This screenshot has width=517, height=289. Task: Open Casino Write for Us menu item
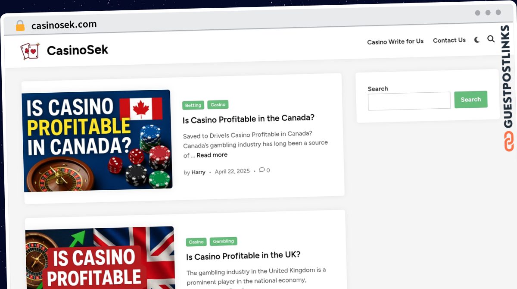(395, 41)
